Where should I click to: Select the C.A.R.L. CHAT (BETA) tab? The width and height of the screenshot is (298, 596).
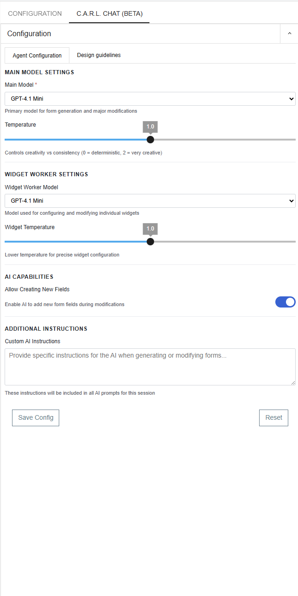(109, 13)
